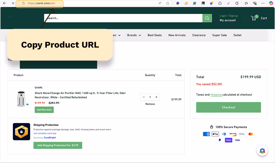Click the Visa payment icon
The image size is (275, 163).
coord(237,140)
